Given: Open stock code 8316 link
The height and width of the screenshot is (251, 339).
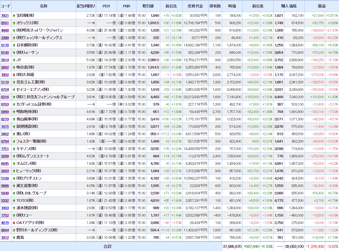Looking at the screenshot, I should [x=5, y=97].
